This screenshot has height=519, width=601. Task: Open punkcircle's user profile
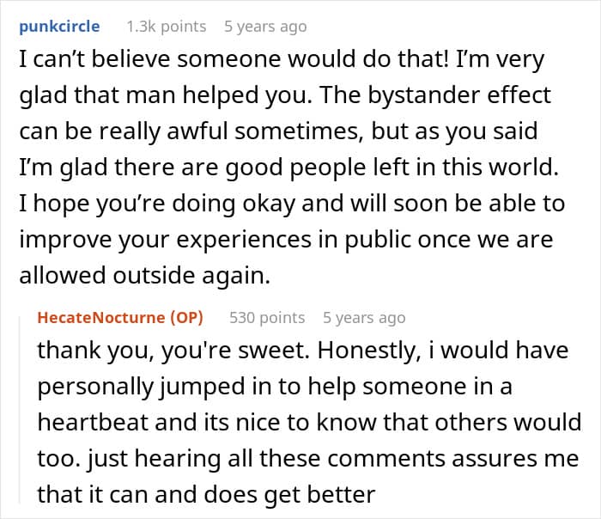click(x=58, y=27)
